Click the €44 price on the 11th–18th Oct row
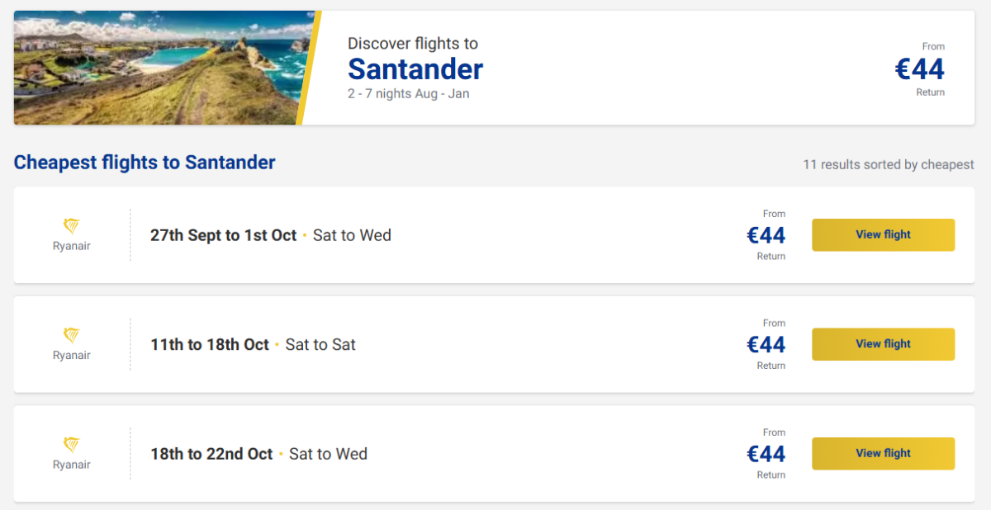 point(766,344)
